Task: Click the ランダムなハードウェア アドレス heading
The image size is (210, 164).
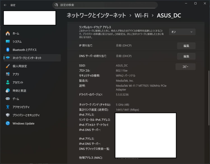Action: (x=95, y=27)
